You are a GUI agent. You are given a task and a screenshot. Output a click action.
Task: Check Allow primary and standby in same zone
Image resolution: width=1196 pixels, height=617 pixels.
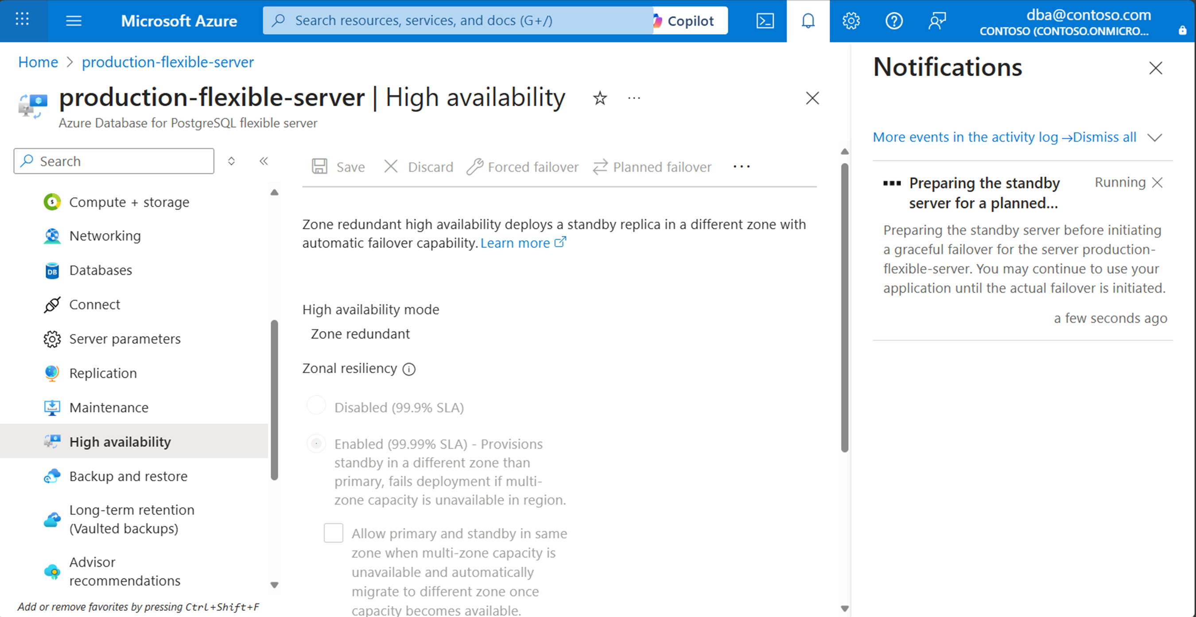click(x=334, y=533)
